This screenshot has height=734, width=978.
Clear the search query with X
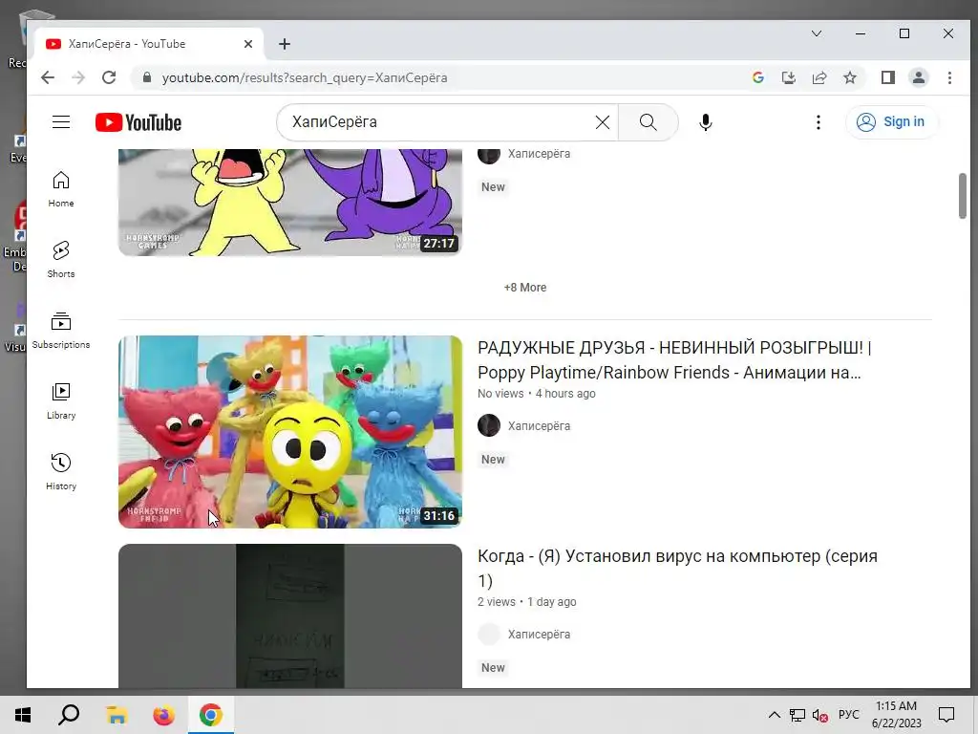coord(603,122)
